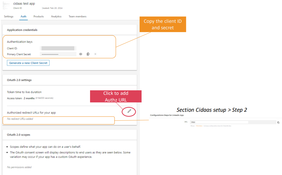Click Generate a new Client Secret button
Viewport: 282px width, 175px height.
click(28, 63)
